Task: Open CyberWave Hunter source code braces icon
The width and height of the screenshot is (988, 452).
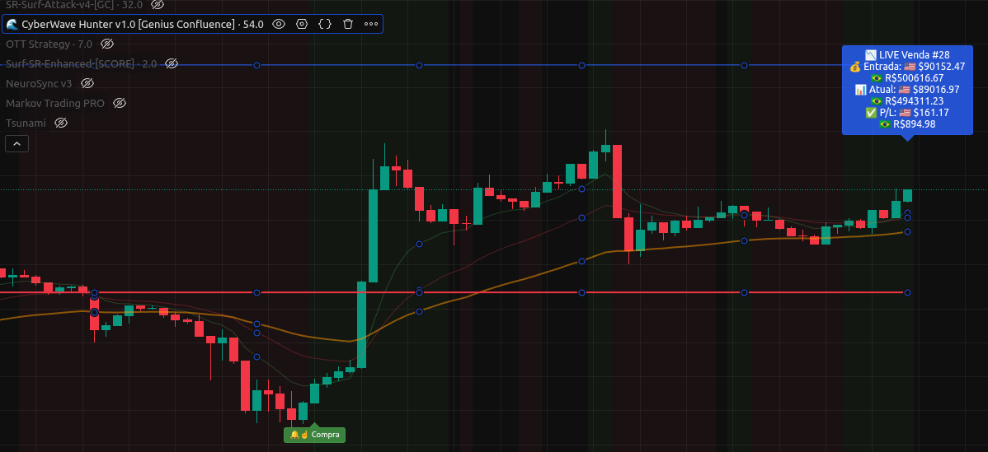Action: [x=324, y=24]
